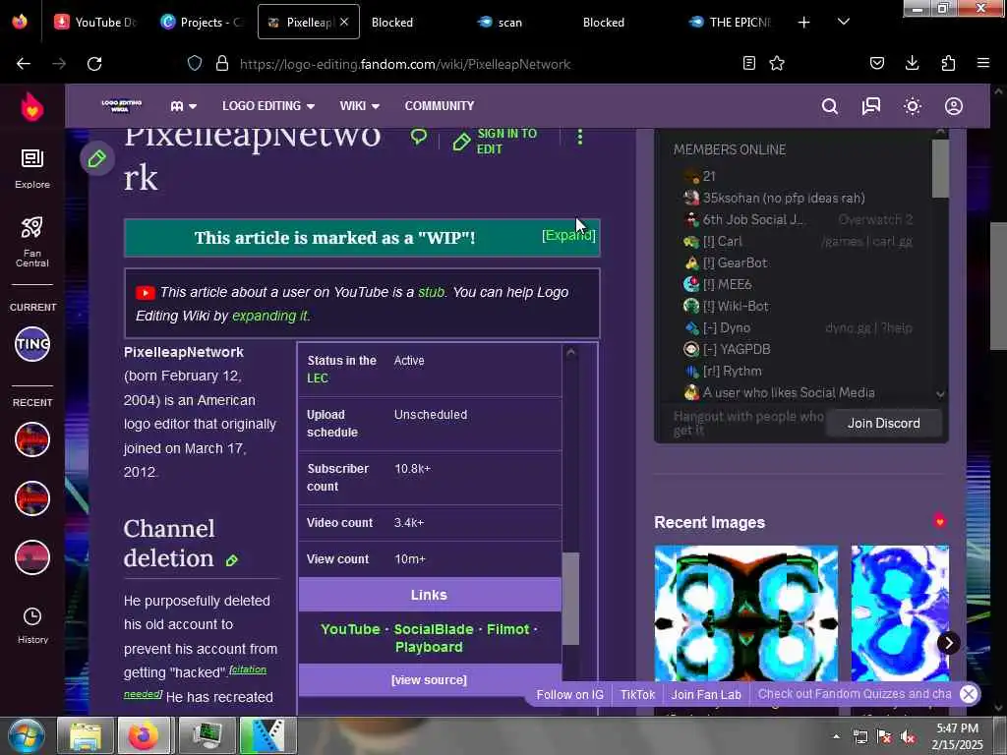Open the stub link
Viewport: 1007px width, 755px height.
(x=431, y=292)
